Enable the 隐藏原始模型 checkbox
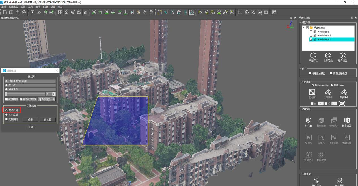 pyautogui.click(x=310, y=73)
